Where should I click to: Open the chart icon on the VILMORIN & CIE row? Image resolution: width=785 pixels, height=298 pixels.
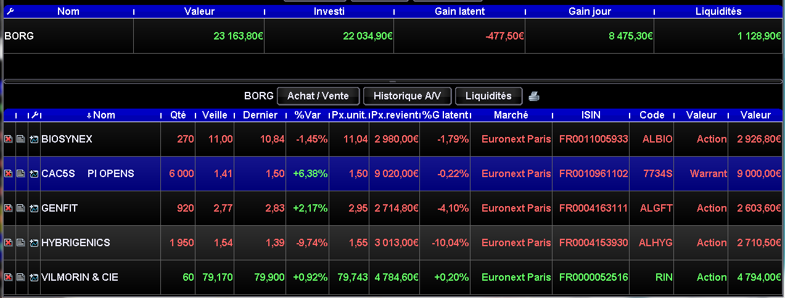point(34,278)
